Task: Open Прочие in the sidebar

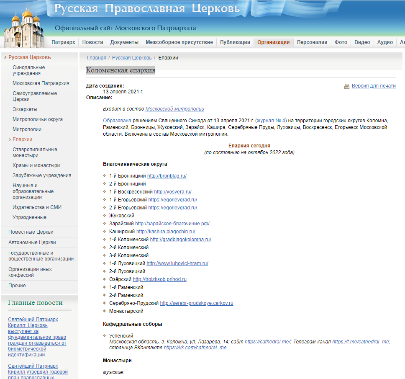Action: [x=17, y=286]
